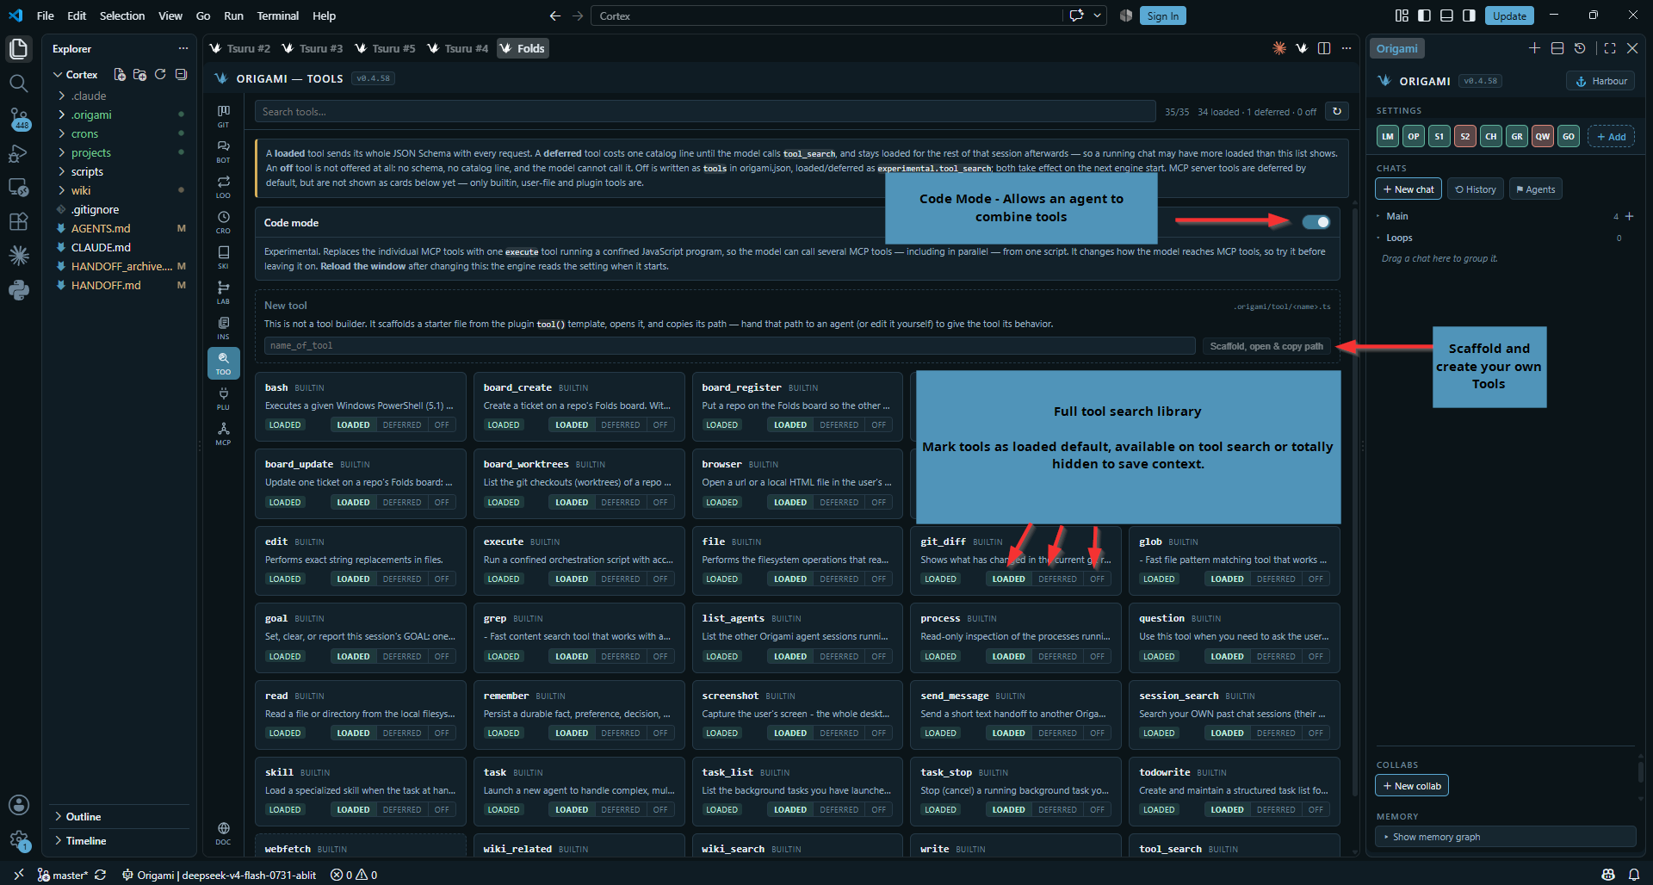
Task: Open the LOO loops section icon
Action: pos(223,186)
